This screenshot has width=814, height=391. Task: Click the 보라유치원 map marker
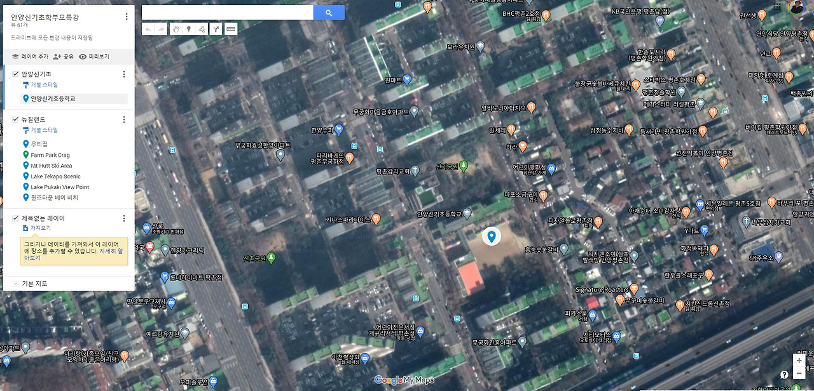click(481, 46)
